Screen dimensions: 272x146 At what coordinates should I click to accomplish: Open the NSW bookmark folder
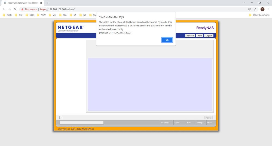[x=41, y=15]
